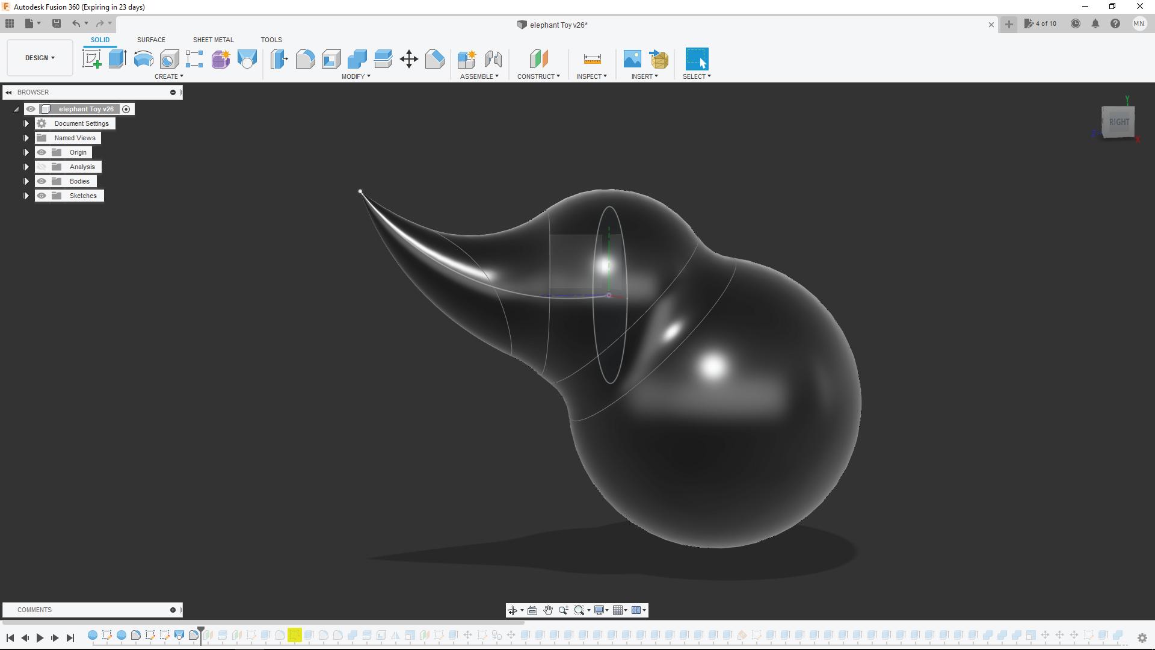Hide the Bodies folder visibility
1155x650 pixels.
[42, 181]
